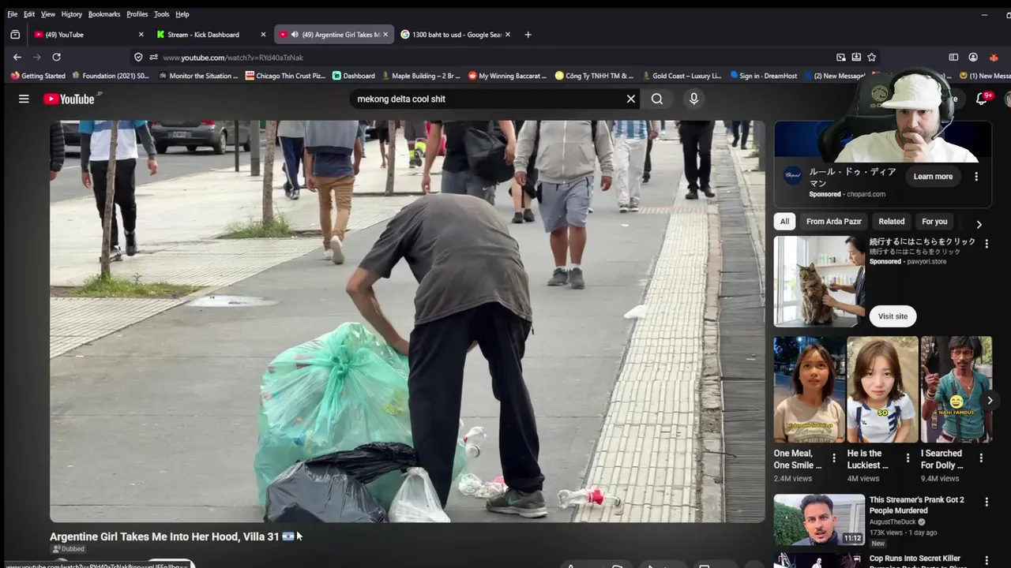
Task: Open options for Streamer's Prank video
Action: (986, 502)
